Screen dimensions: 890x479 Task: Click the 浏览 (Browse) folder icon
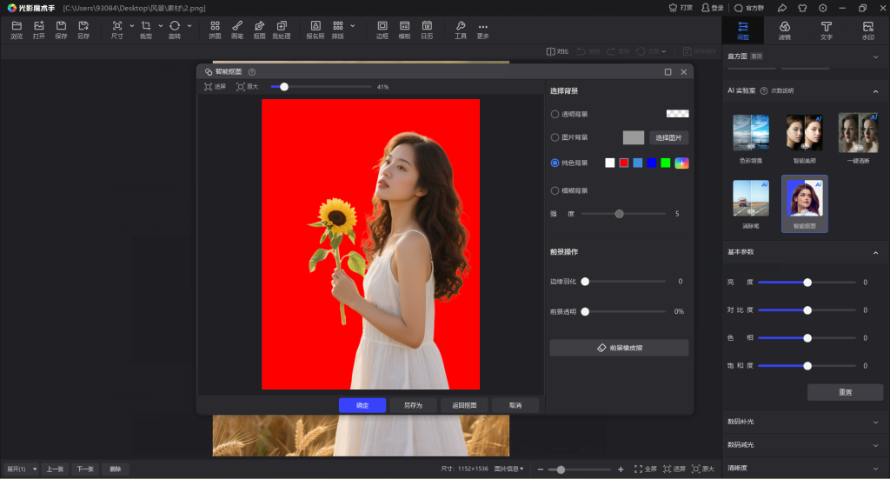click(17, 26)
